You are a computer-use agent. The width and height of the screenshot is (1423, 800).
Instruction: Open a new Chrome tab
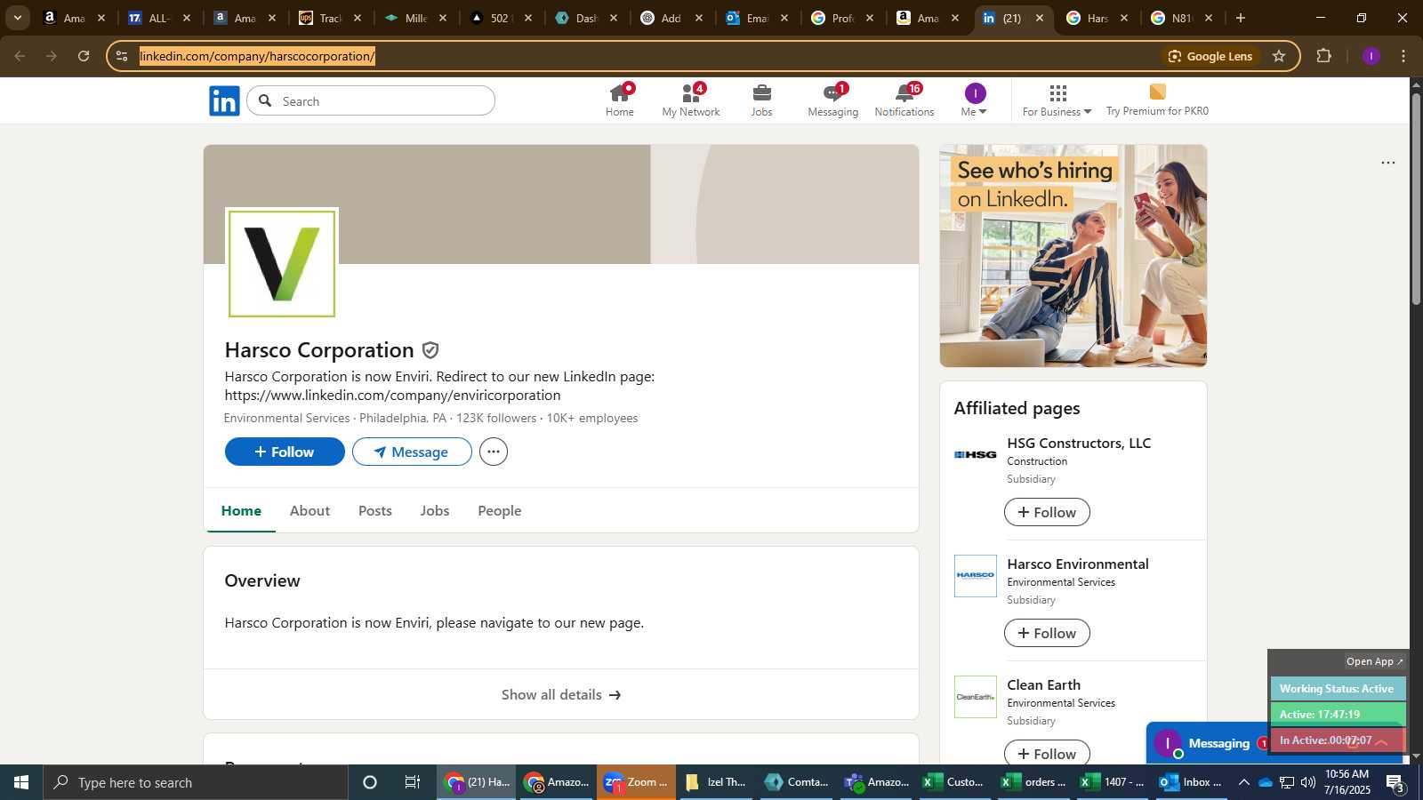(1240, 18)
